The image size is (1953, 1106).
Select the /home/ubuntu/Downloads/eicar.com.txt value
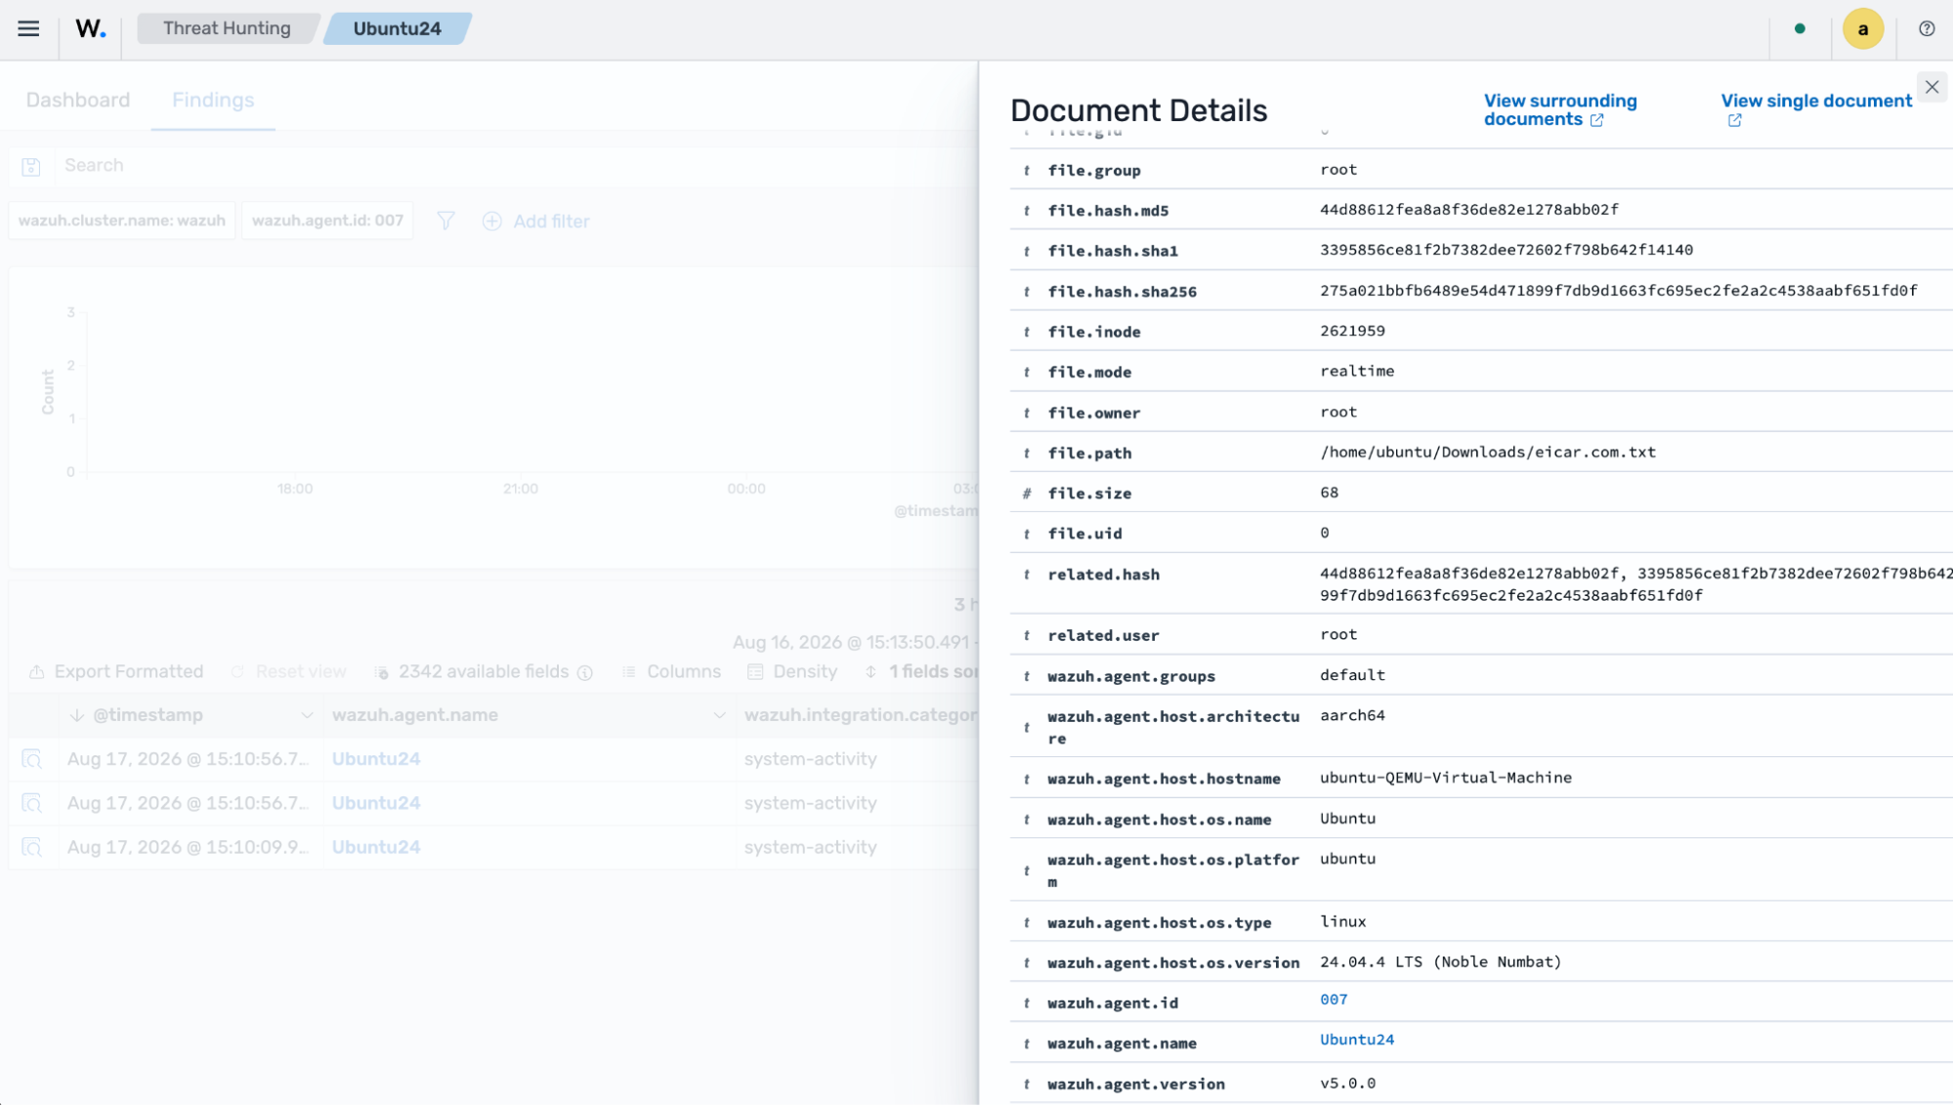tap(1488, 452)
